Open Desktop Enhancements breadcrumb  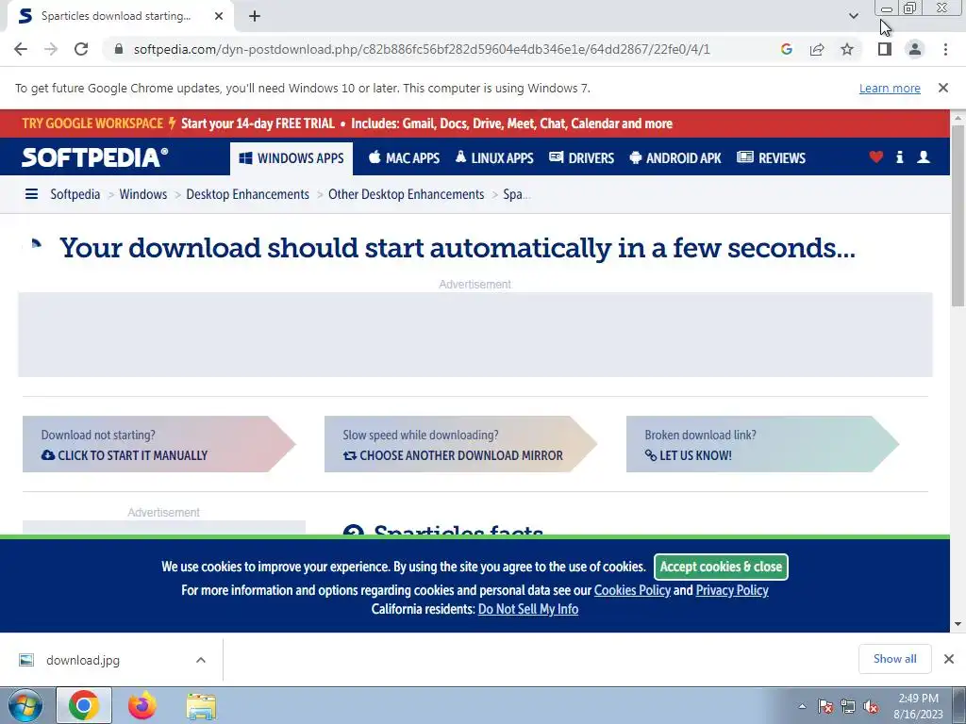[248, 194]
